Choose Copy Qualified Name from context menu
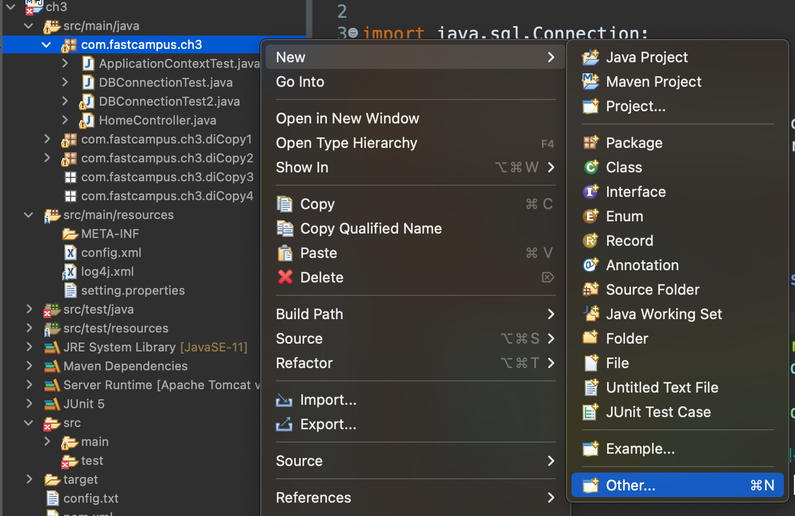Image resolution: width=795 pixels, height=516 pixels. pos(371,229)
